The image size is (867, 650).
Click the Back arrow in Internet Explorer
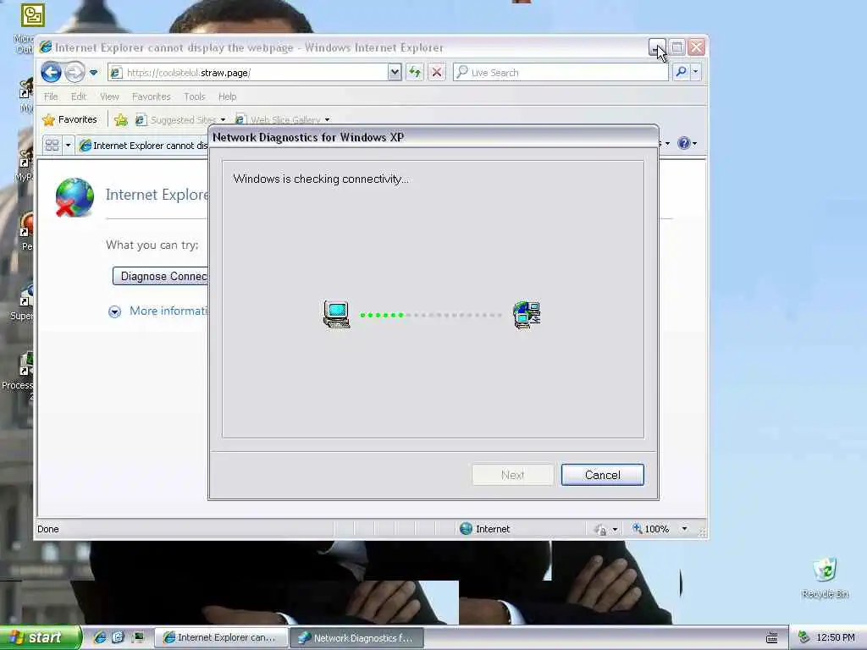(51, 72)
